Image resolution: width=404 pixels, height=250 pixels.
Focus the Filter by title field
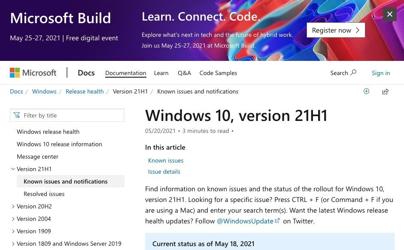tap(67, 115)
